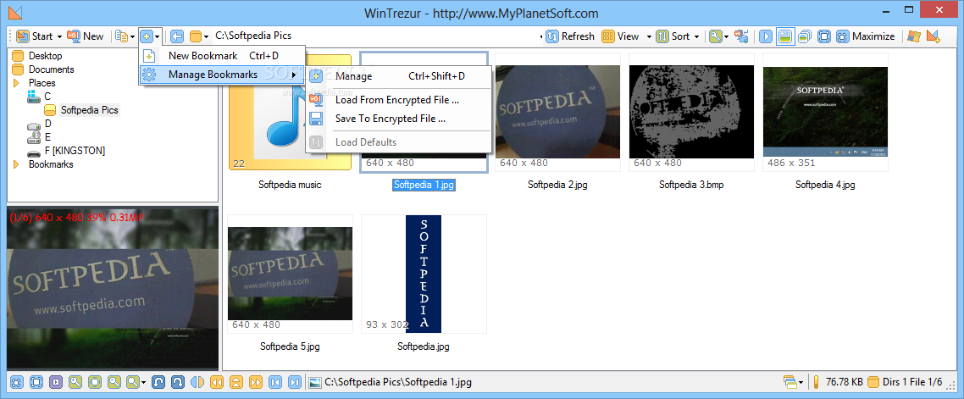Click the New button in the toolbar
964x399 pixels.
[x=85, y=36]
